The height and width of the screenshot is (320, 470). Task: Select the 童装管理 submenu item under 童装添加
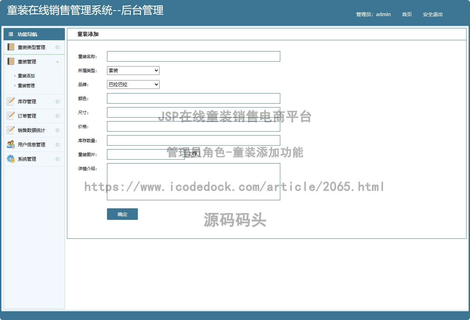(26, 85)
